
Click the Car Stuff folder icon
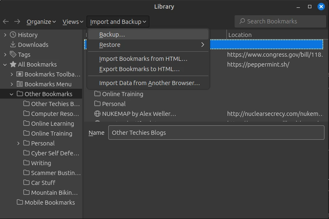pos(26,182)
